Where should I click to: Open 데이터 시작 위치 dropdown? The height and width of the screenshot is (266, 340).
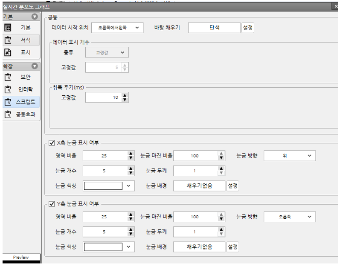coord(117,28)
